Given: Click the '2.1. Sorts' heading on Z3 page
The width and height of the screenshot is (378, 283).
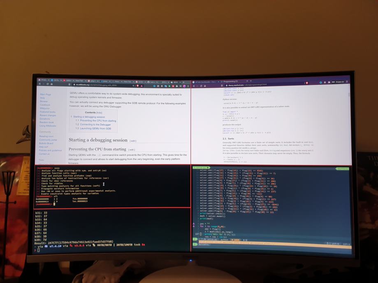Looking at the screenshot, I should click(x=228, y=139).
